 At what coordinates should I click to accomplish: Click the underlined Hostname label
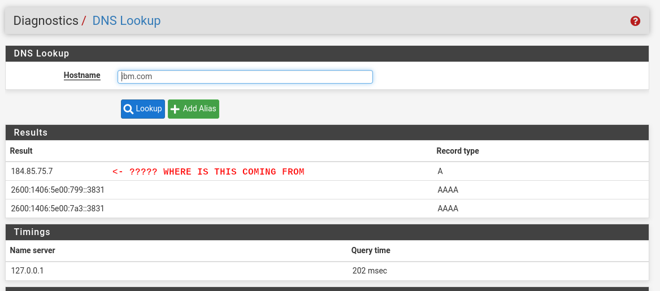click(82, 75)
